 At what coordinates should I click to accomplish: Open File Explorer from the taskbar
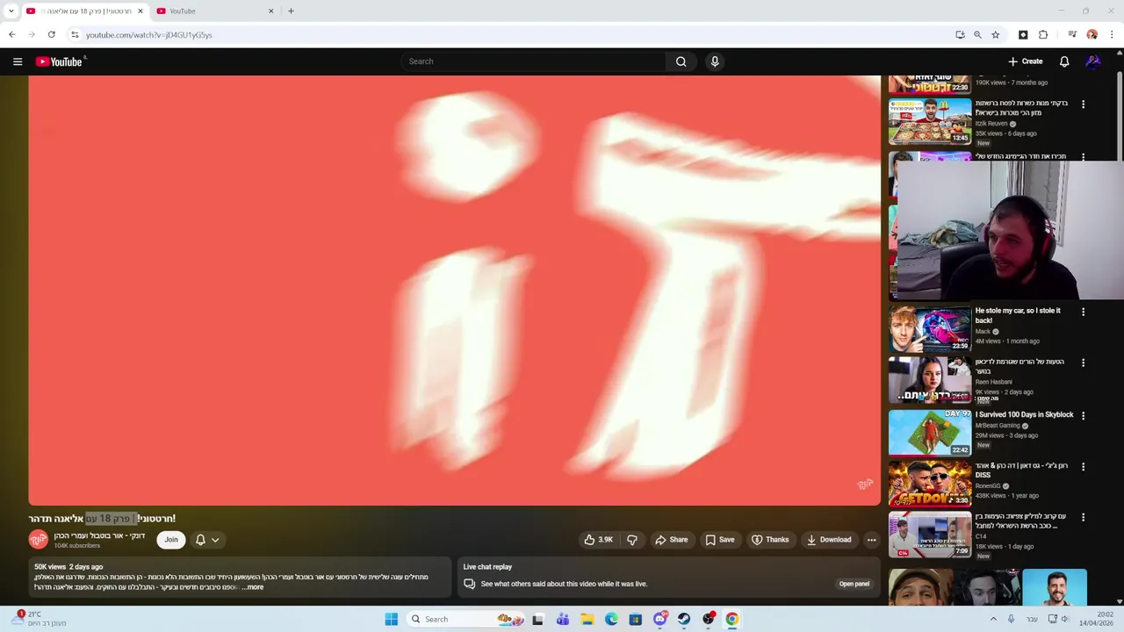587,619
